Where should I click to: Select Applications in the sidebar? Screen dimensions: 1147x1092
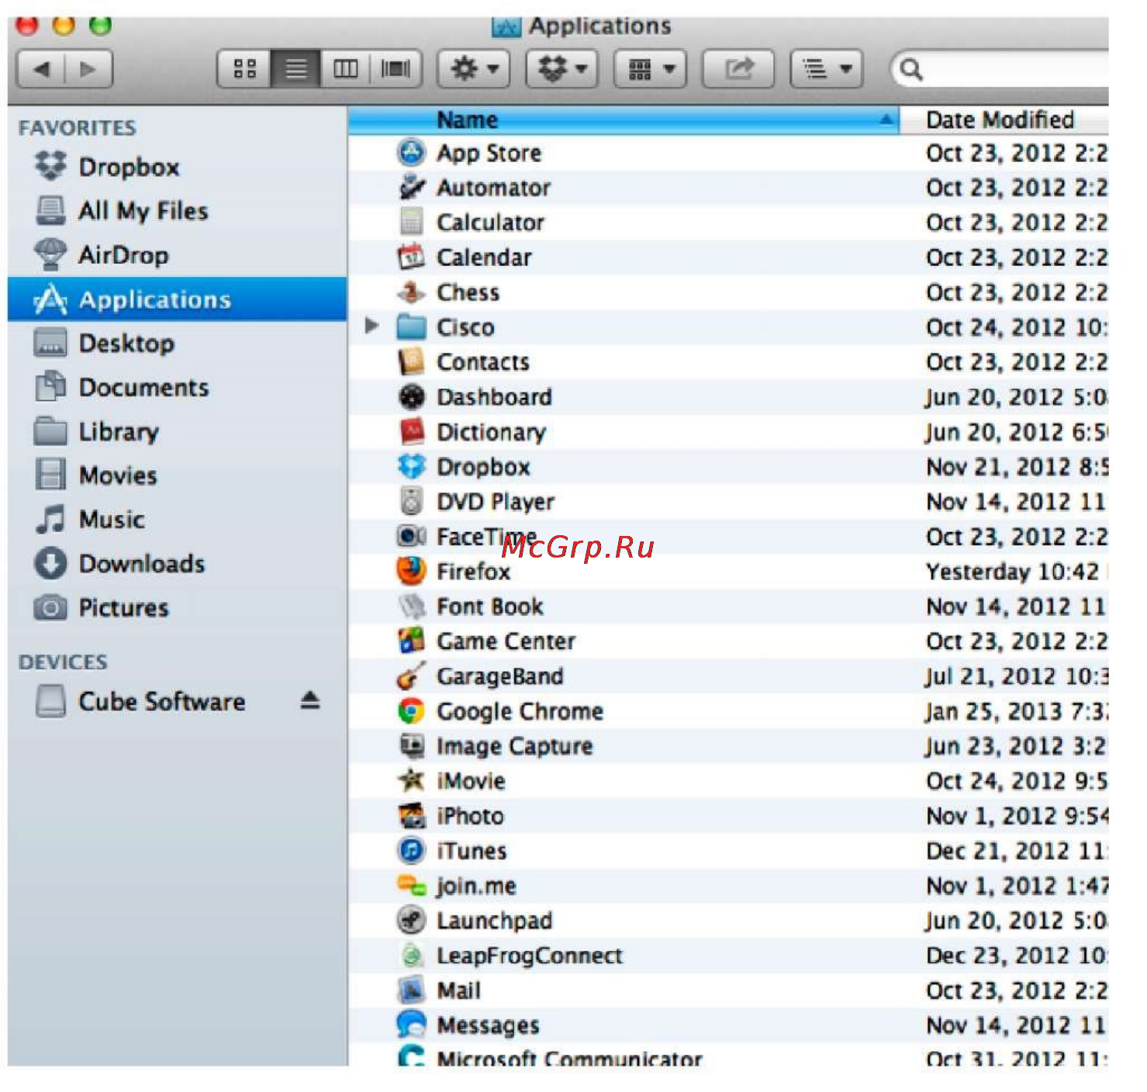177,299
